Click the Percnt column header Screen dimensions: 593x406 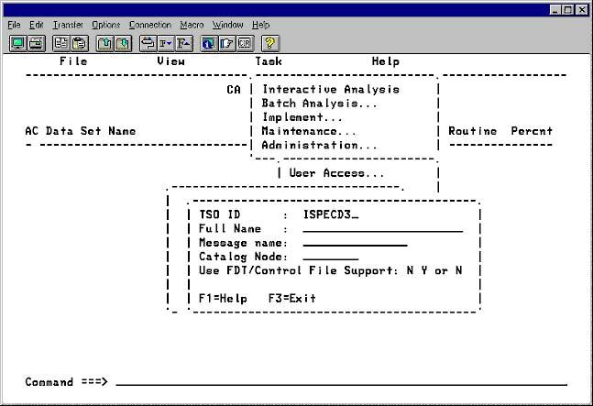[x=532, y=131]
